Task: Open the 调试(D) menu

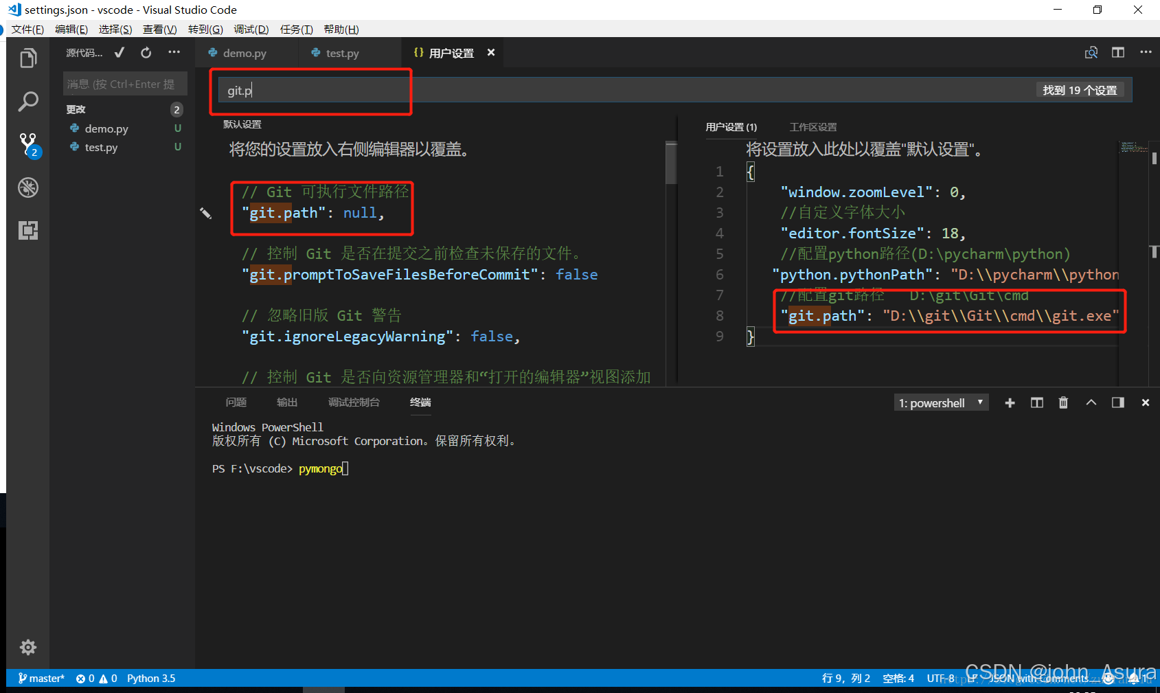Action: (251, 30)
